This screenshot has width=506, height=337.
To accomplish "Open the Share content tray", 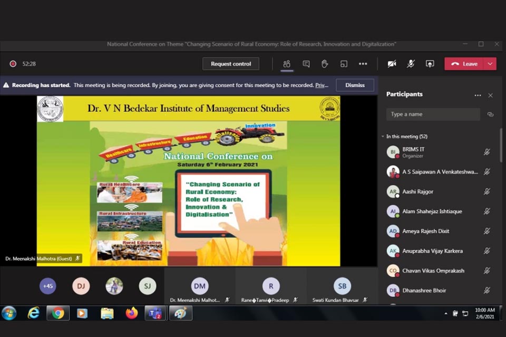I will [x=430, y=64].
